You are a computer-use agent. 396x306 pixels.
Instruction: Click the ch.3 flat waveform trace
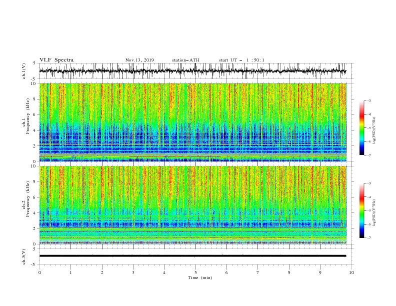pyautogui.click(x=192, y=256)
